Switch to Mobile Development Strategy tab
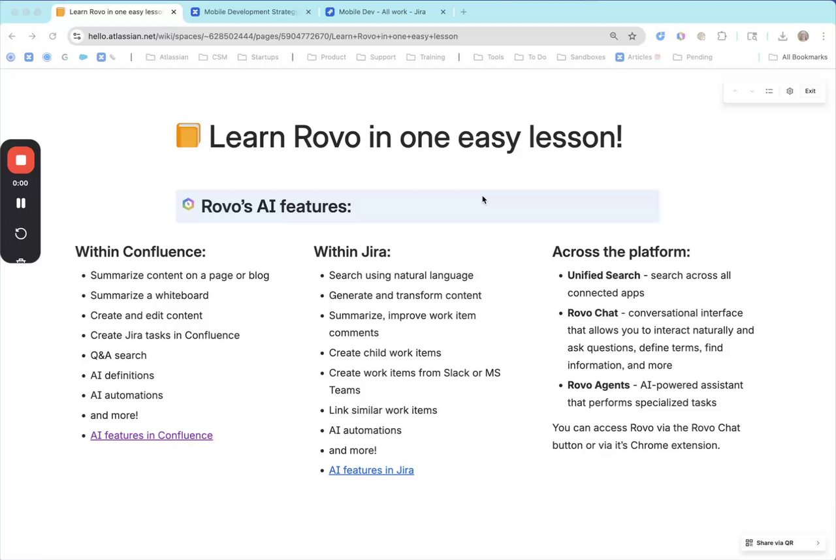This screenshot has height=560, width=836. 251,12
